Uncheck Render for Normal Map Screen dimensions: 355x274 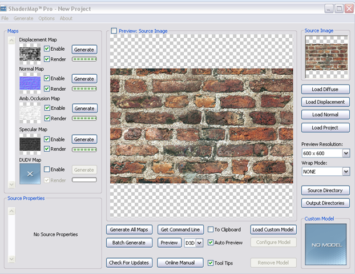[47, 88]
